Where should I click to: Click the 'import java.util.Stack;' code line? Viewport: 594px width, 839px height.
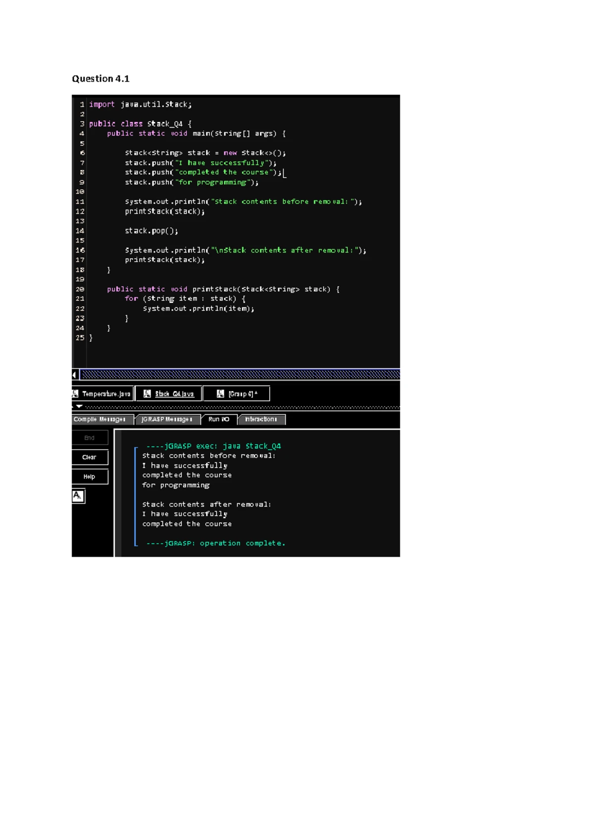click(140, 104)
